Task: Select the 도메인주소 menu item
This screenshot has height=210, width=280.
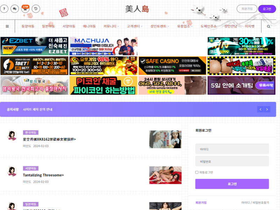Action: pyautogui.click(x=208, y=26)
